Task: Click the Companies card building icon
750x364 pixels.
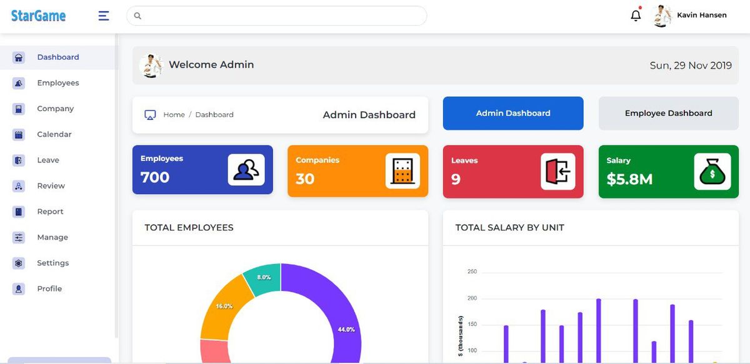Action: 402,171
